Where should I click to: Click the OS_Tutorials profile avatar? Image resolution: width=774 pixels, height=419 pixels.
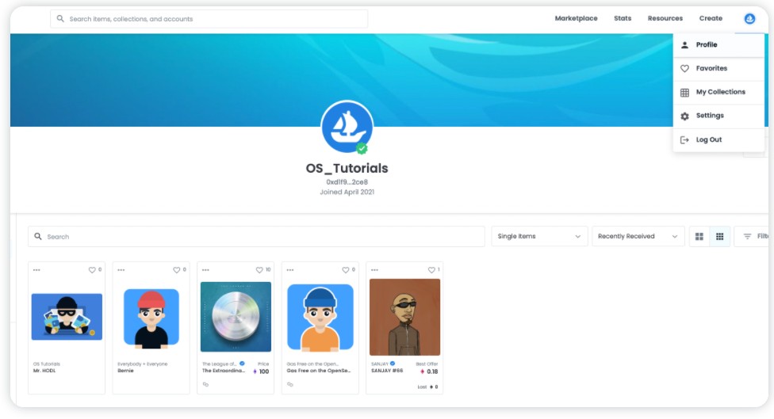[347, 128]
